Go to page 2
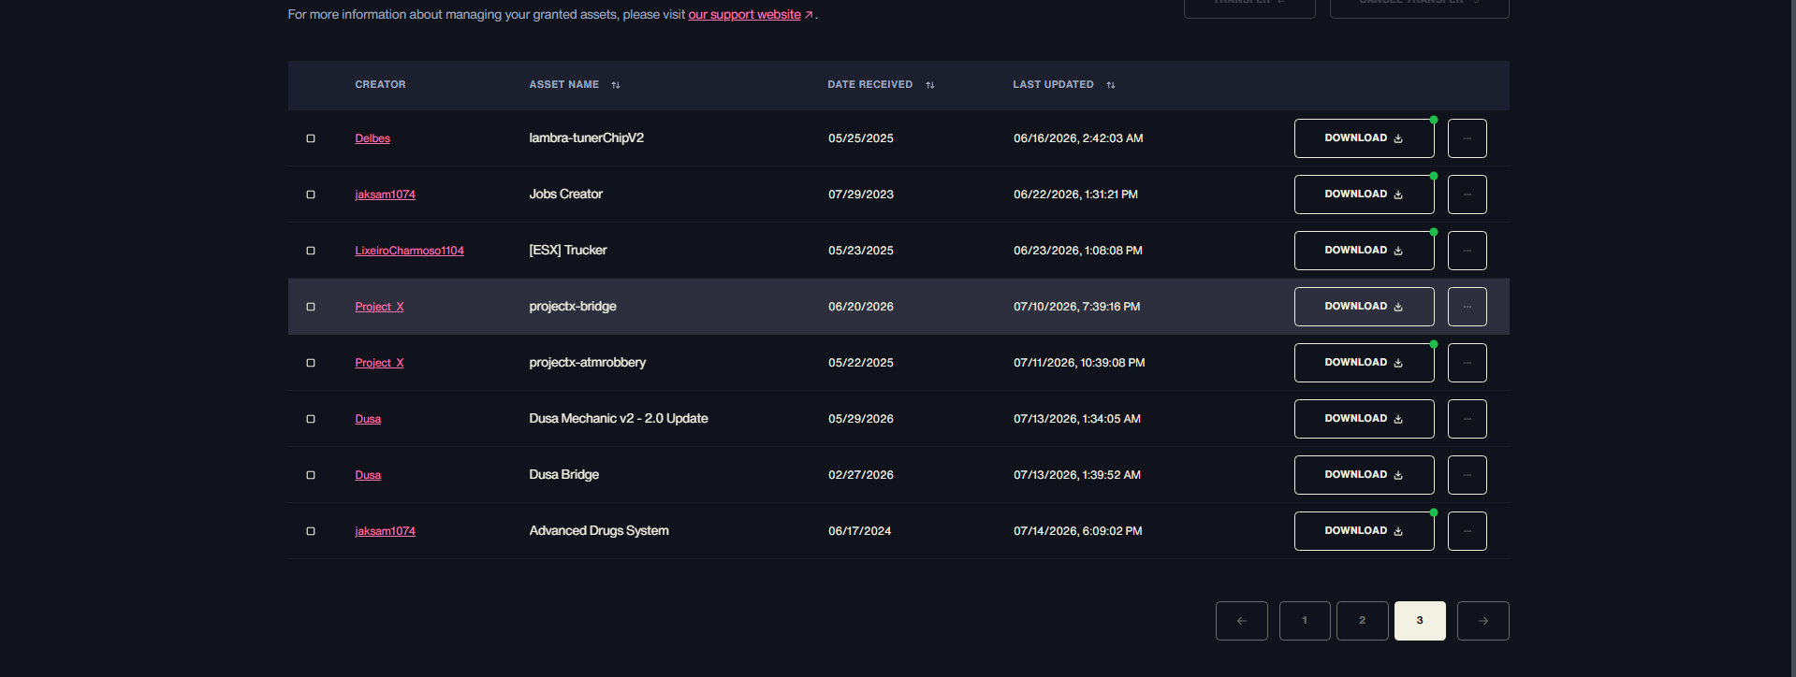The image size is (1796, 677). [1362, 621]
